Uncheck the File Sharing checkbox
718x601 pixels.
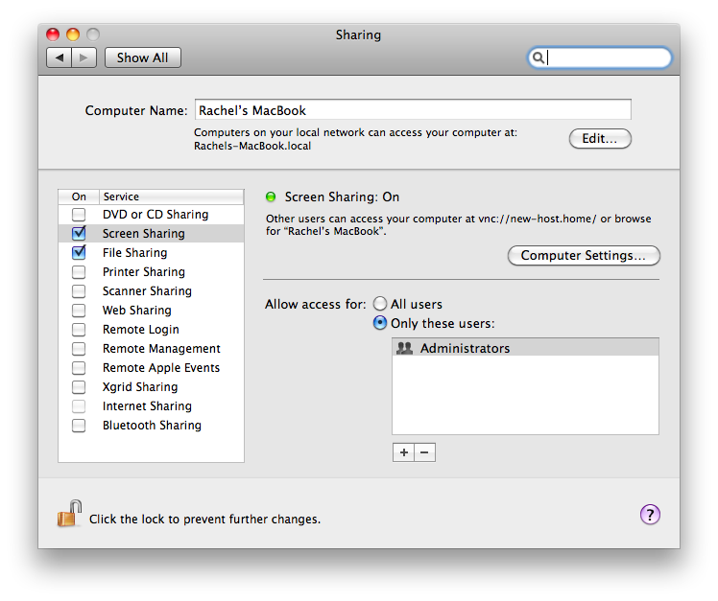click(x=79, y=252)
